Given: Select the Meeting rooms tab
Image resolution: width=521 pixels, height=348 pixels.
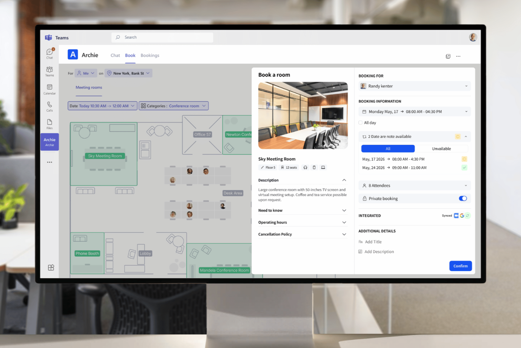Looking at the screenshot, I should coord(89,87).
